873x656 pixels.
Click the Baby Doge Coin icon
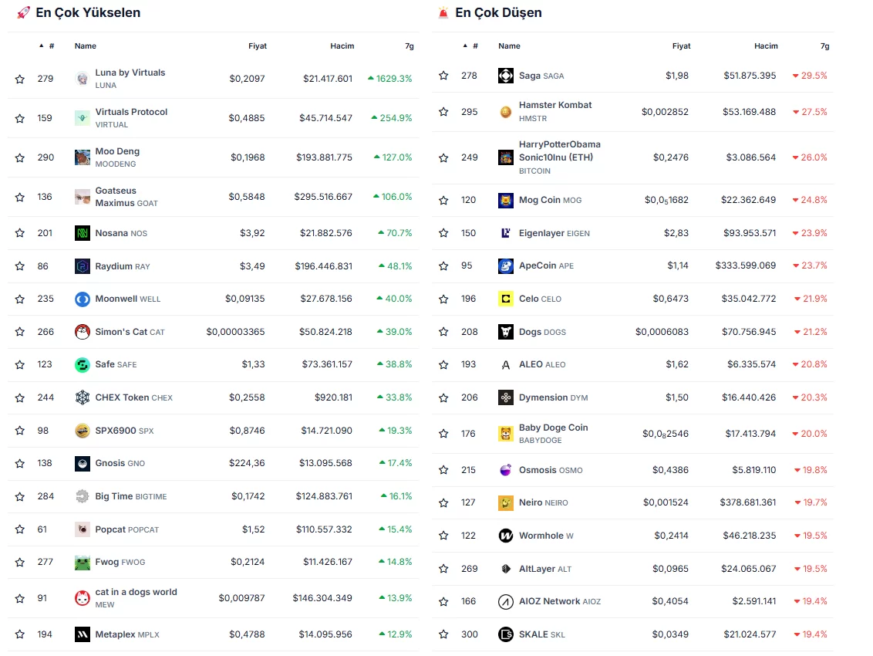(x=506, y=434)
